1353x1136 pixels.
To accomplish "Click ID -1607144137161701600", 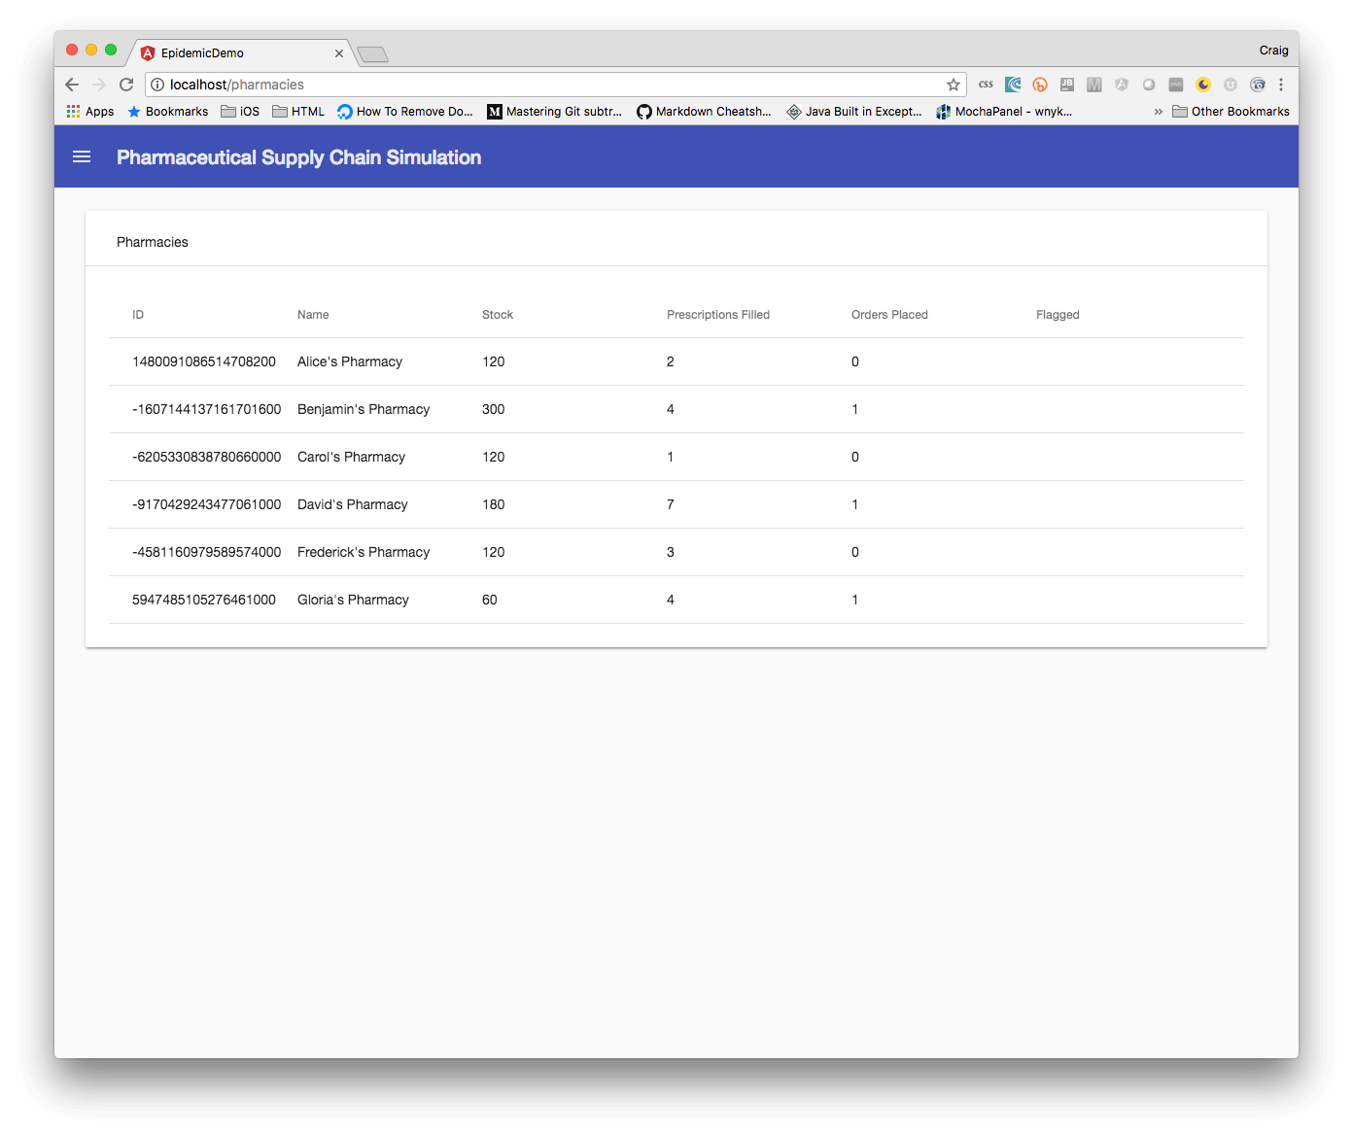I will pyautogui.click(x=207, y=409).
